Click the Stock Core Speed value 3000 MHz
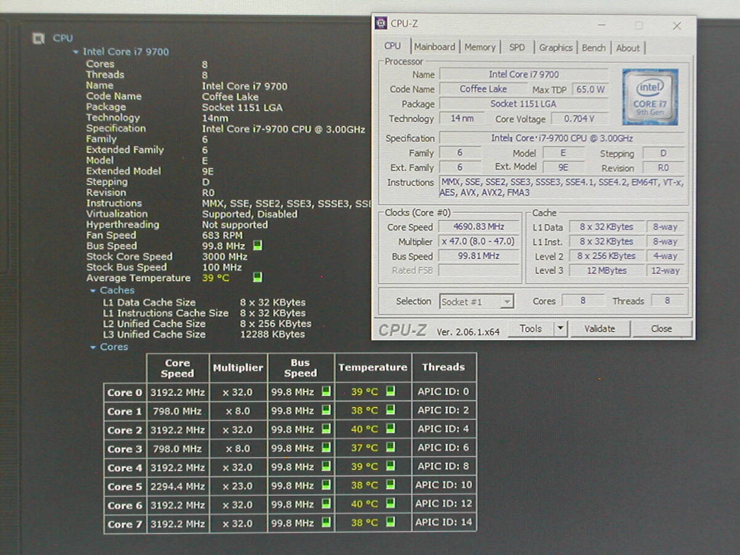This screenshot has width=740, height=555. (224, 257)
